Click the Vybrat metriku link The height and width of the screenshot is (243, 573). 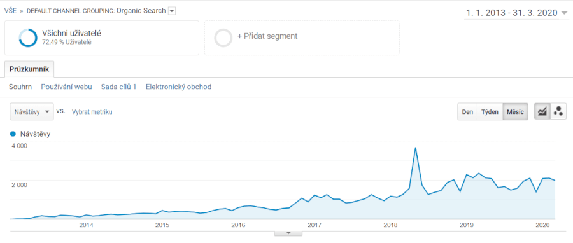pos(92,112)
